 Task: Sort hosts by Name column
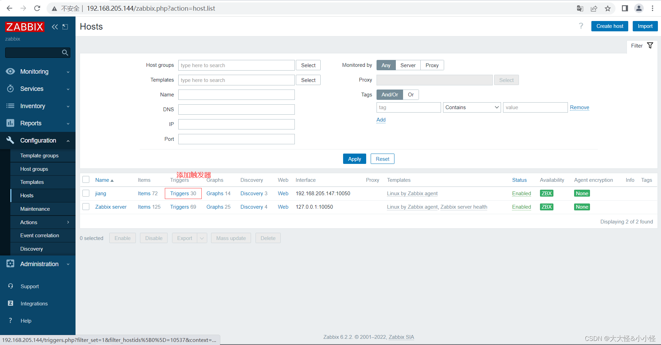[x=104, y=180]
